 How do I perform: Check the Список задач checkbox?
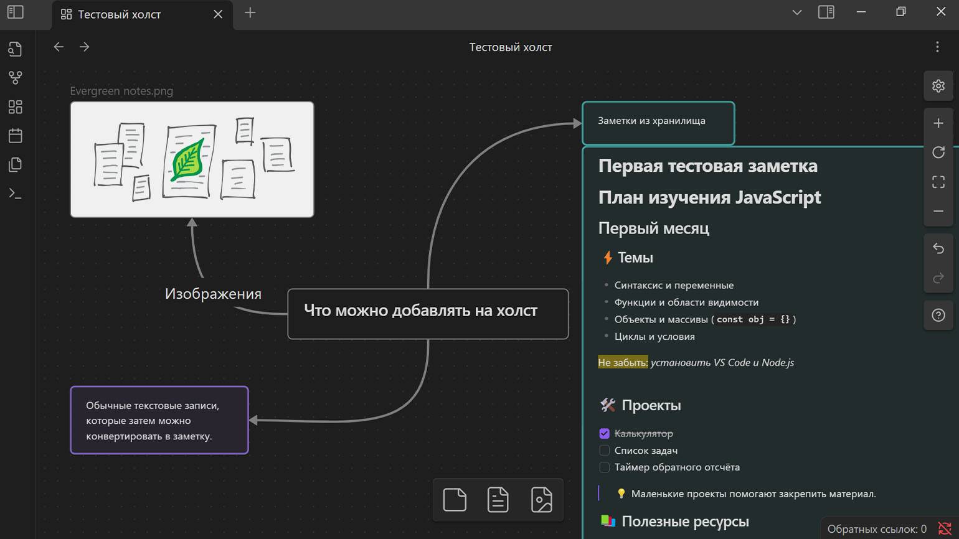tap(604, 450)
